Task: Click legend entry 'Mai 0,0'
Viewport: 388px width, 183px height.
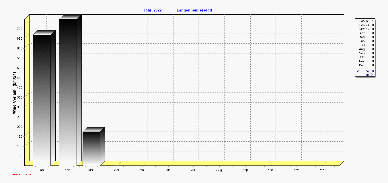Action: pyautogui.click(x=366, y=37)
